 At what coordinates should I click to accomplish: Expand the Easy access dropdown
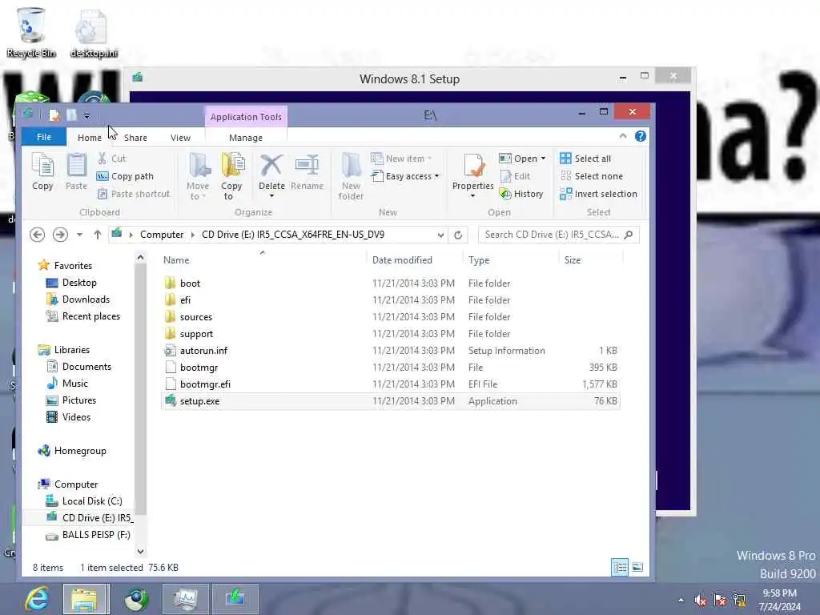tap(436, 176)
